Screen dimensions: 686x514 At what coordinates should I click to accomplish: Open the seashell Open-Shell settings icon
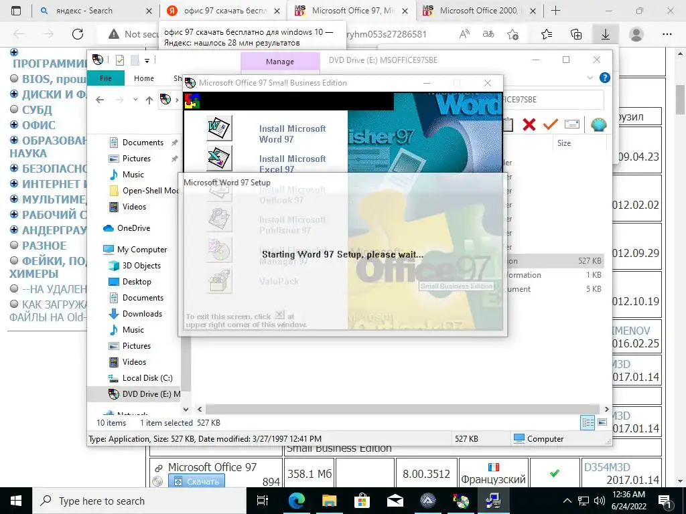tap(598, 124)
